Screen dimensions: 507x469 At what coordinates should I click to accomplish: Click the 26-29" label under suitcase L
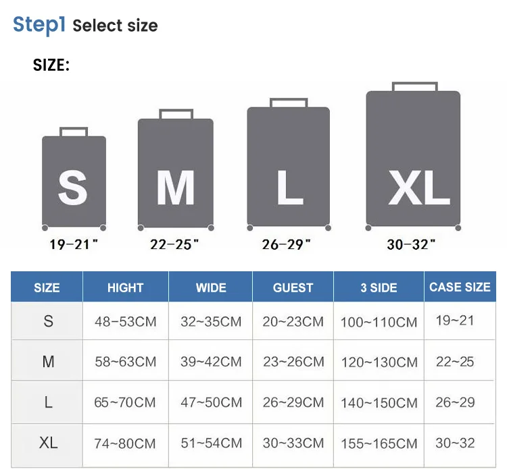[x=286, y=244]
